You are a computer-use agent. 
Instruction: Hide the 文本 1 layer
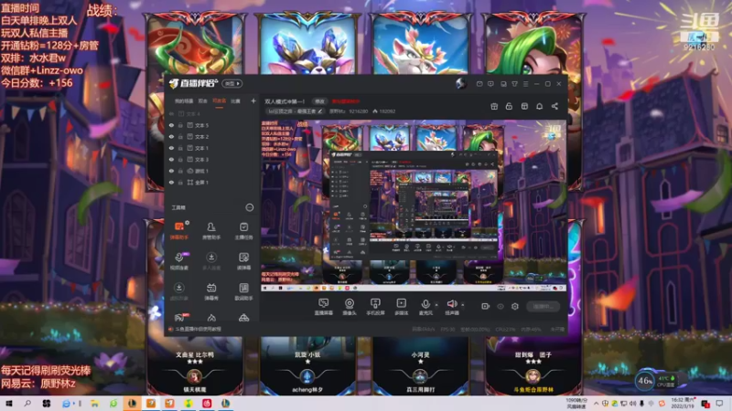(x=171, y=148)
